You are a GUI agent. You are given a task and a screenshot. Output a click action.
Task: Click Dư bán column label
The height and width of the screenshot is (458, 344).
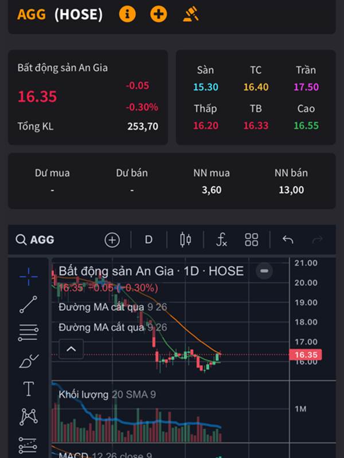132,173
